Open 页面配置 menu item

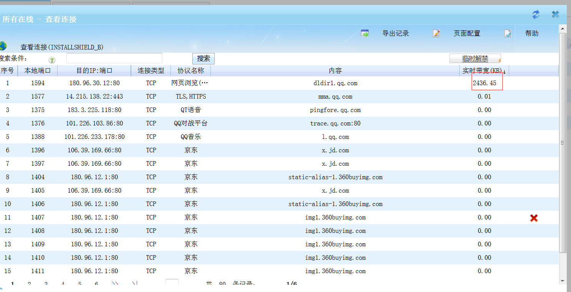(467, 34)
